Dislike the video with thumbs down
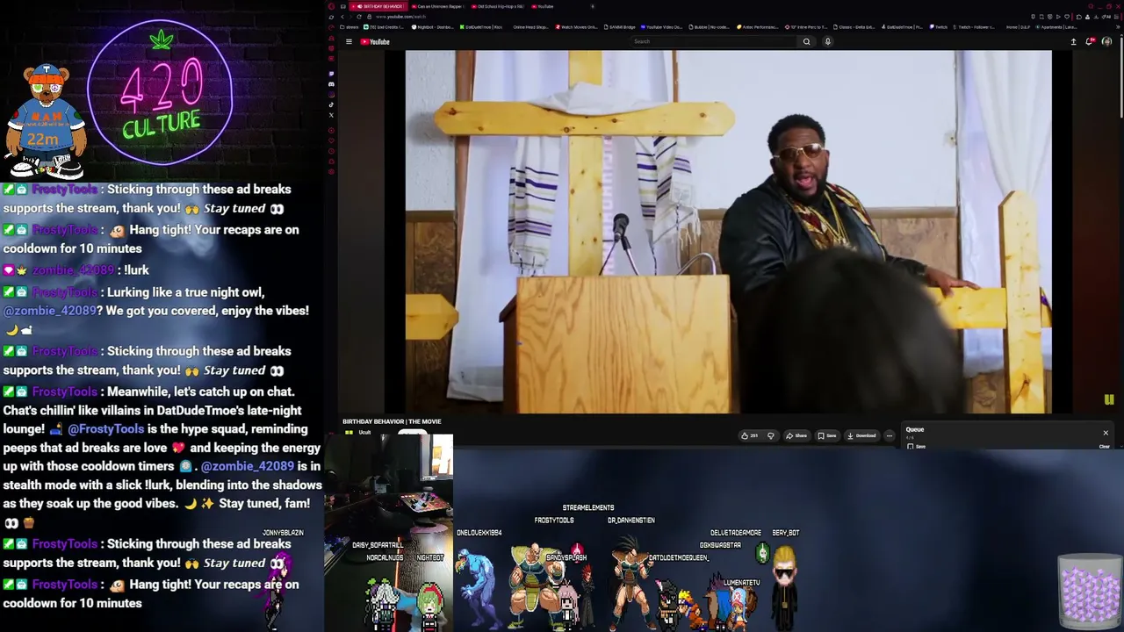Screen dimensions: 1124x632 point(771,435)
